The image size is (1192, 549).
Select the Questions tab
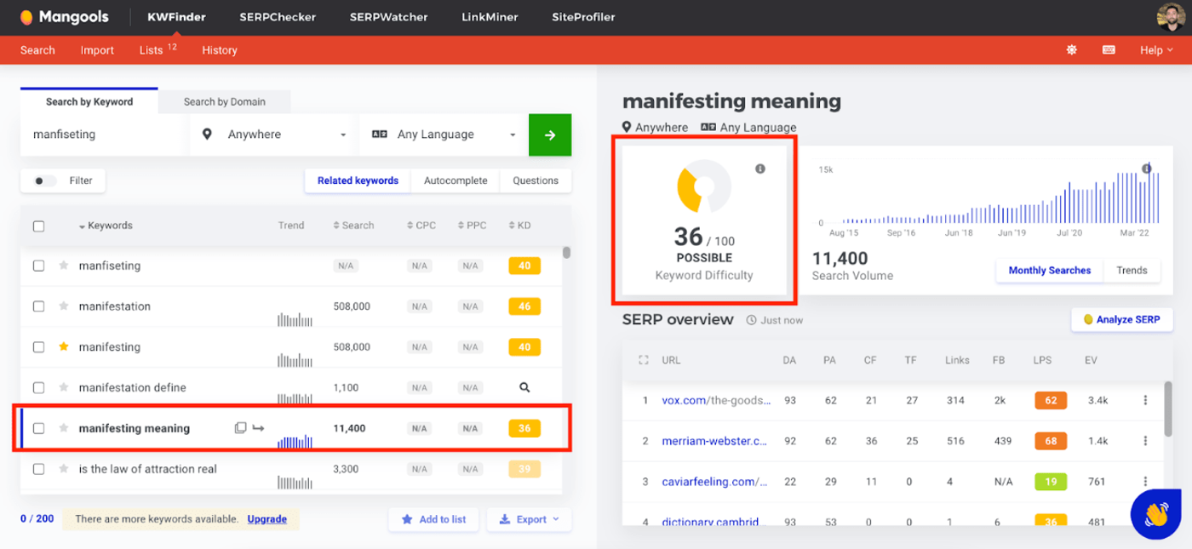(536, 180)
